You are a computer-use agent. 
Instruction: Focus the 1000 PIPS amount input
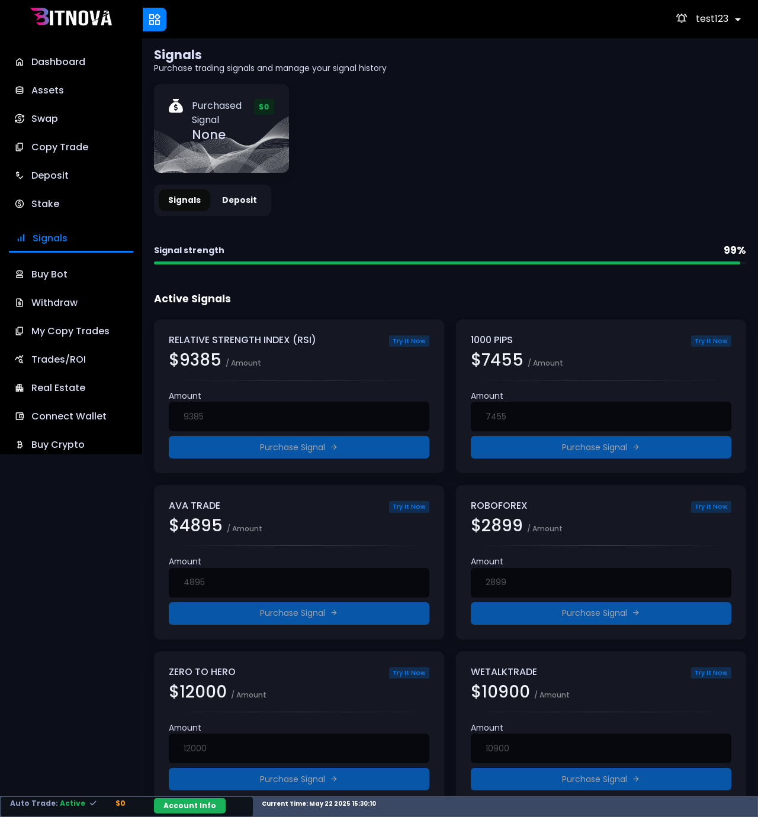click(601, 416)
